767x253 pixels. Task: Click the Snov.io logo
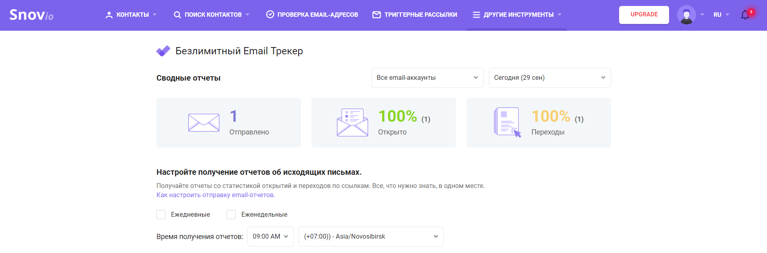(x=31, y=15)
